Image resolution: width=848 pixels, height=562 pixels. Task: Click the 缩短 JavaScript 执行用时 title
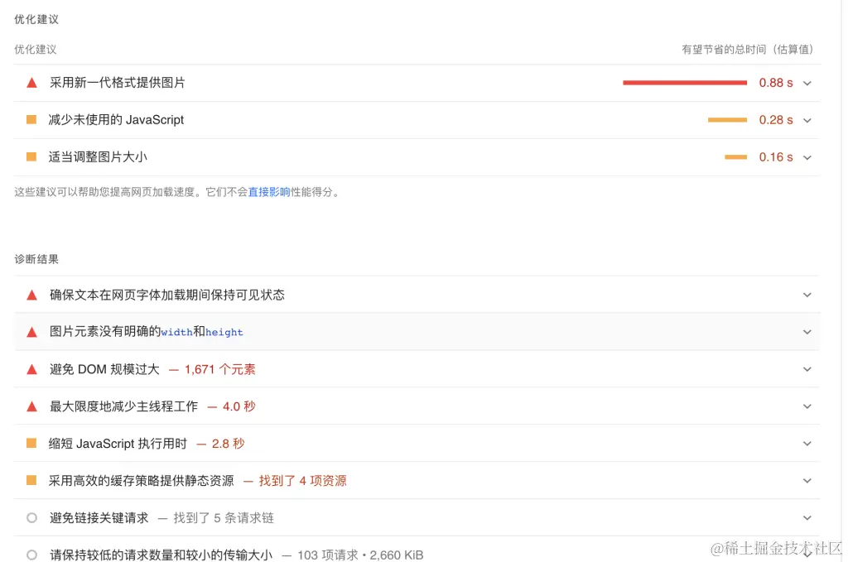tap(118, 444)
